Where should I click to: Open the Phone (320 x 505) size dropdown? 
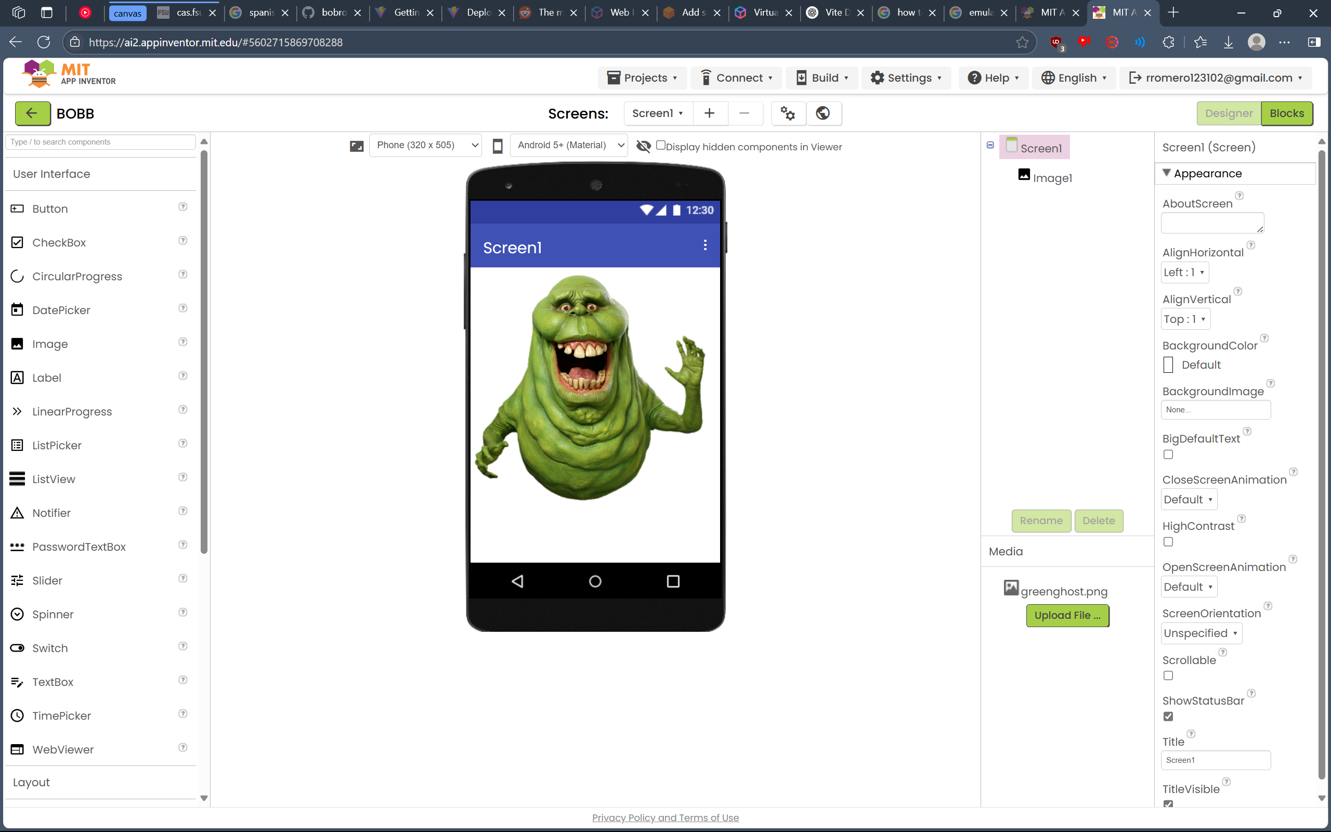(x=426, y=145)
